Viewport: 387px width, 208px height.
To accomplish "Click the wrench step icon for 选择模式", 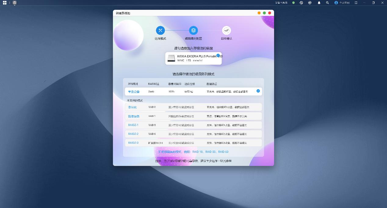I will click(160, 30).
